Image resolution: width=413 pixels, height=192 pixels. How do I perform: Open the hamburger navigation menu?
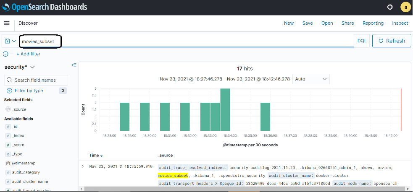[x=7, y=23]
